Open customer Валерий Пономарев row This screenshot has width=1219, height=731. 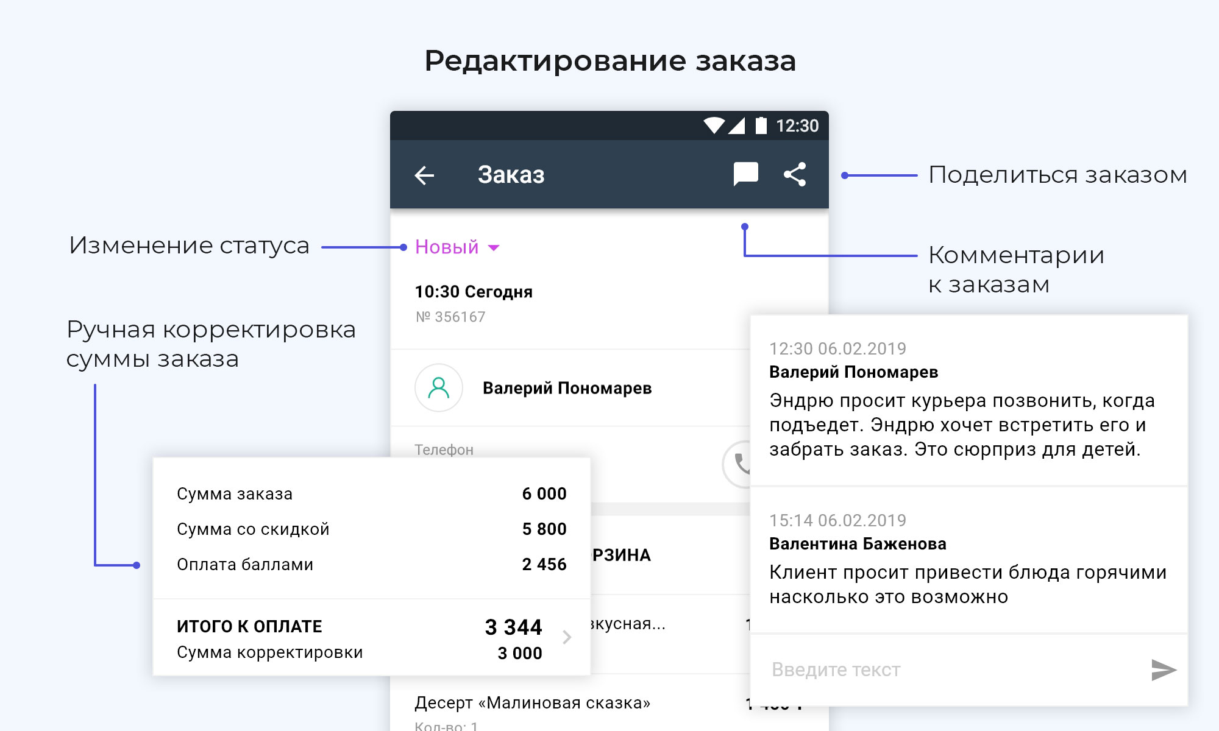coord(567,388)
